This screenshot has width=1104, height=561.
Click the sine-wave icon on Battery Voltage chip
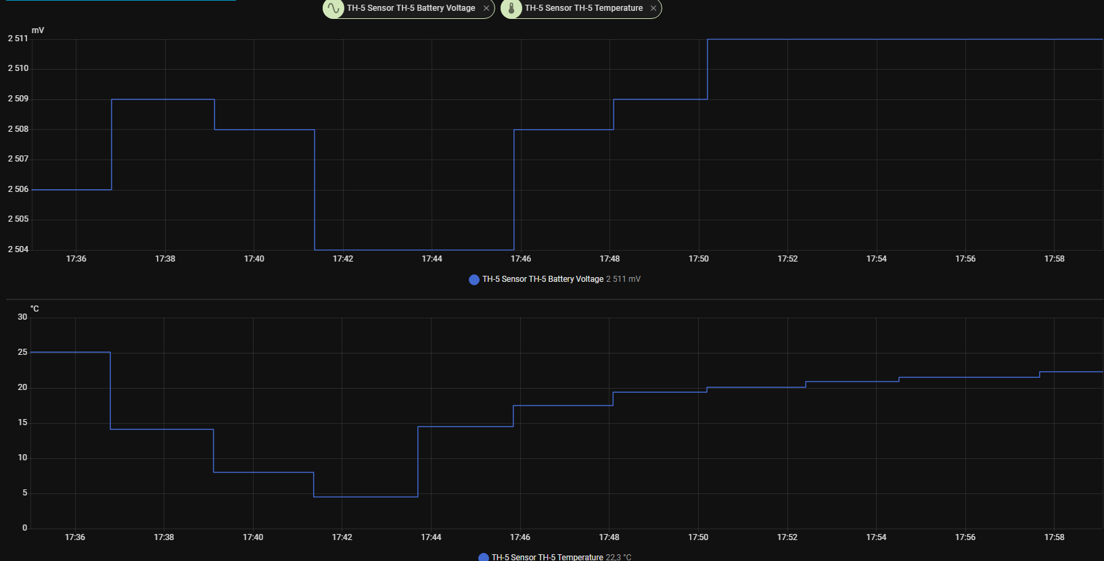(333, 8)
